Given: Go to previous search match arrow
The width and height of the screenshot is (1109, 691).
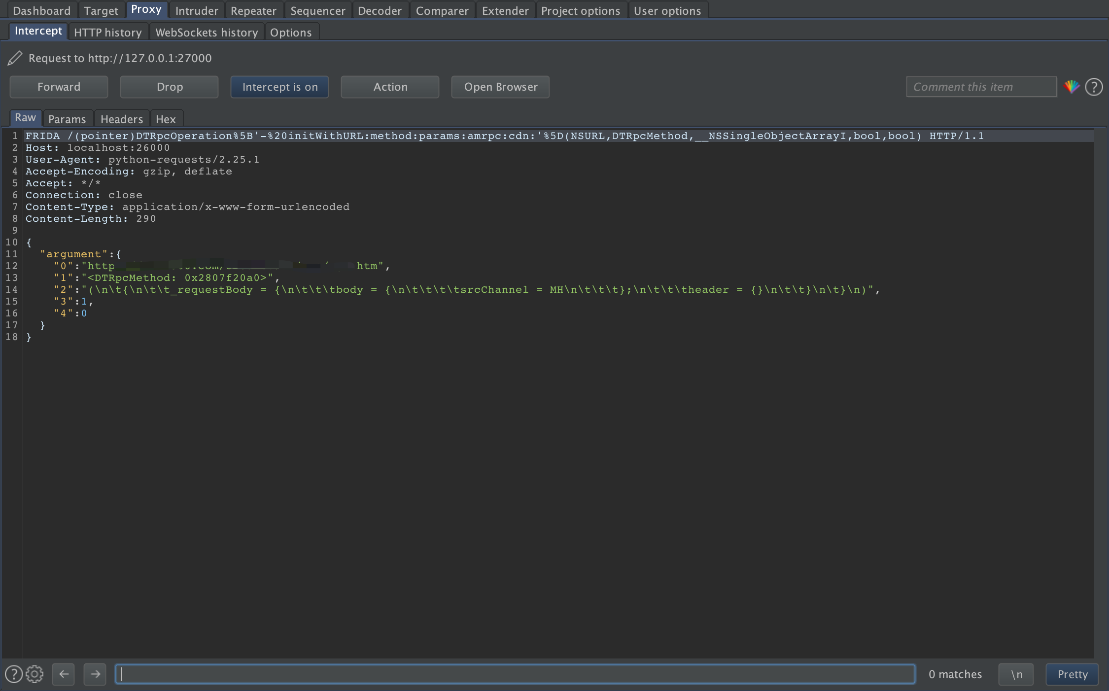Looking at the screenshot, I should point(64,674).
